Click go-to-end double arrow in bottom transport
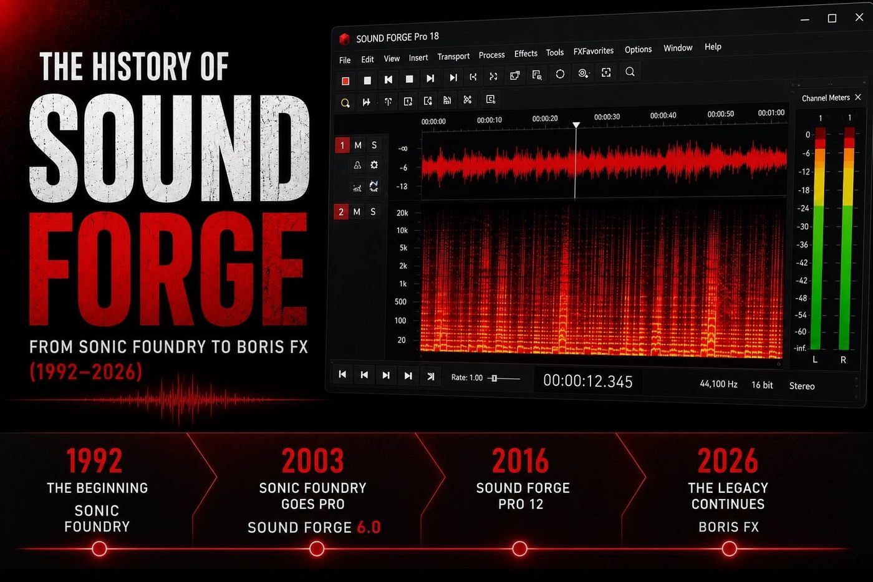The image size is (873, 582). (431, 376)
